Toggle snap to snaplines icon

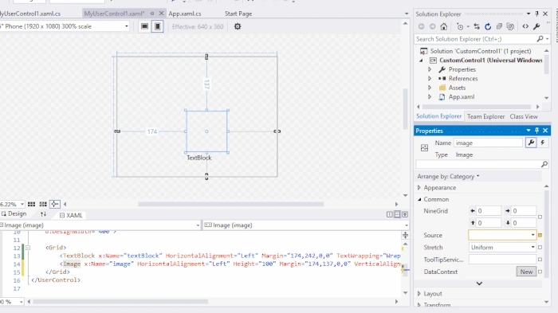tap(54, 204)
